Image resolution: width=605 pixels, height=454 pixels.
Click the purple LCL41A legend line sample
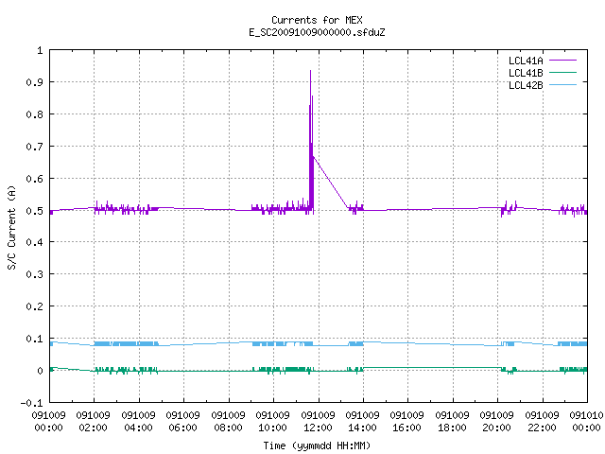pos(562,61)
